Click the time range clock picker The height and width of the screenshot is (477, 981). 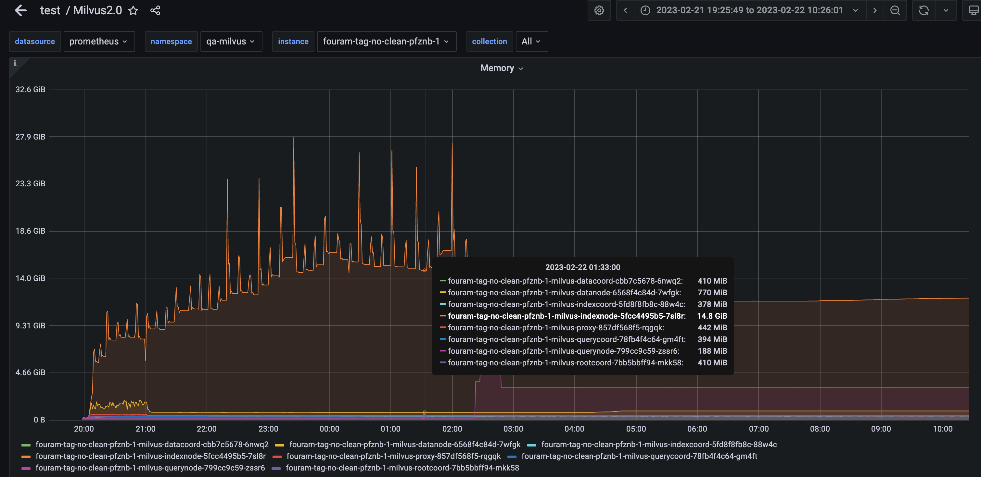645,10
